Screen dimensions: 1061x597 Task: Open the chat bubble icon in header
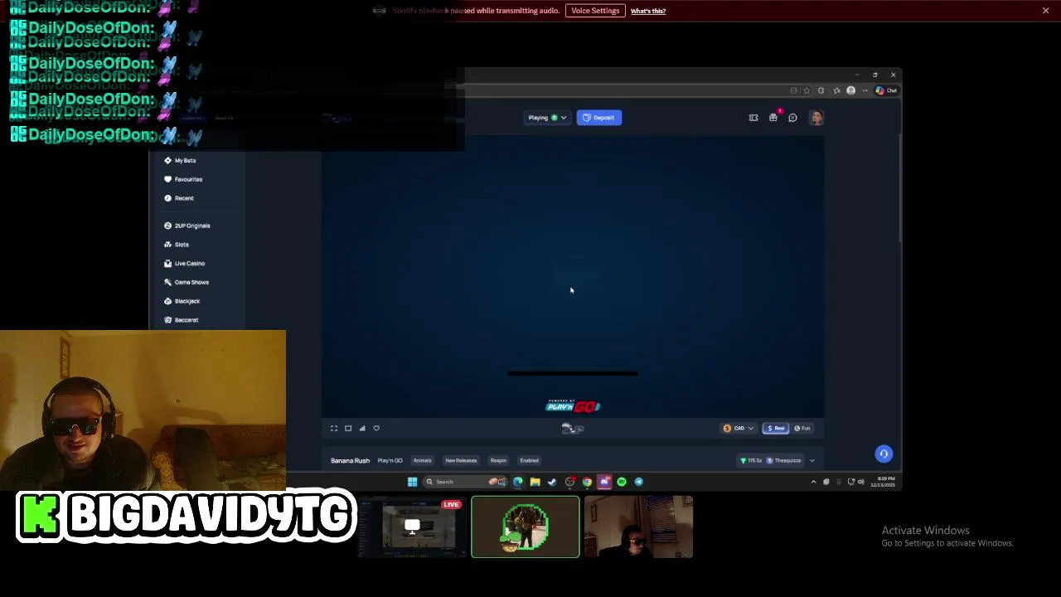[792, 118]
